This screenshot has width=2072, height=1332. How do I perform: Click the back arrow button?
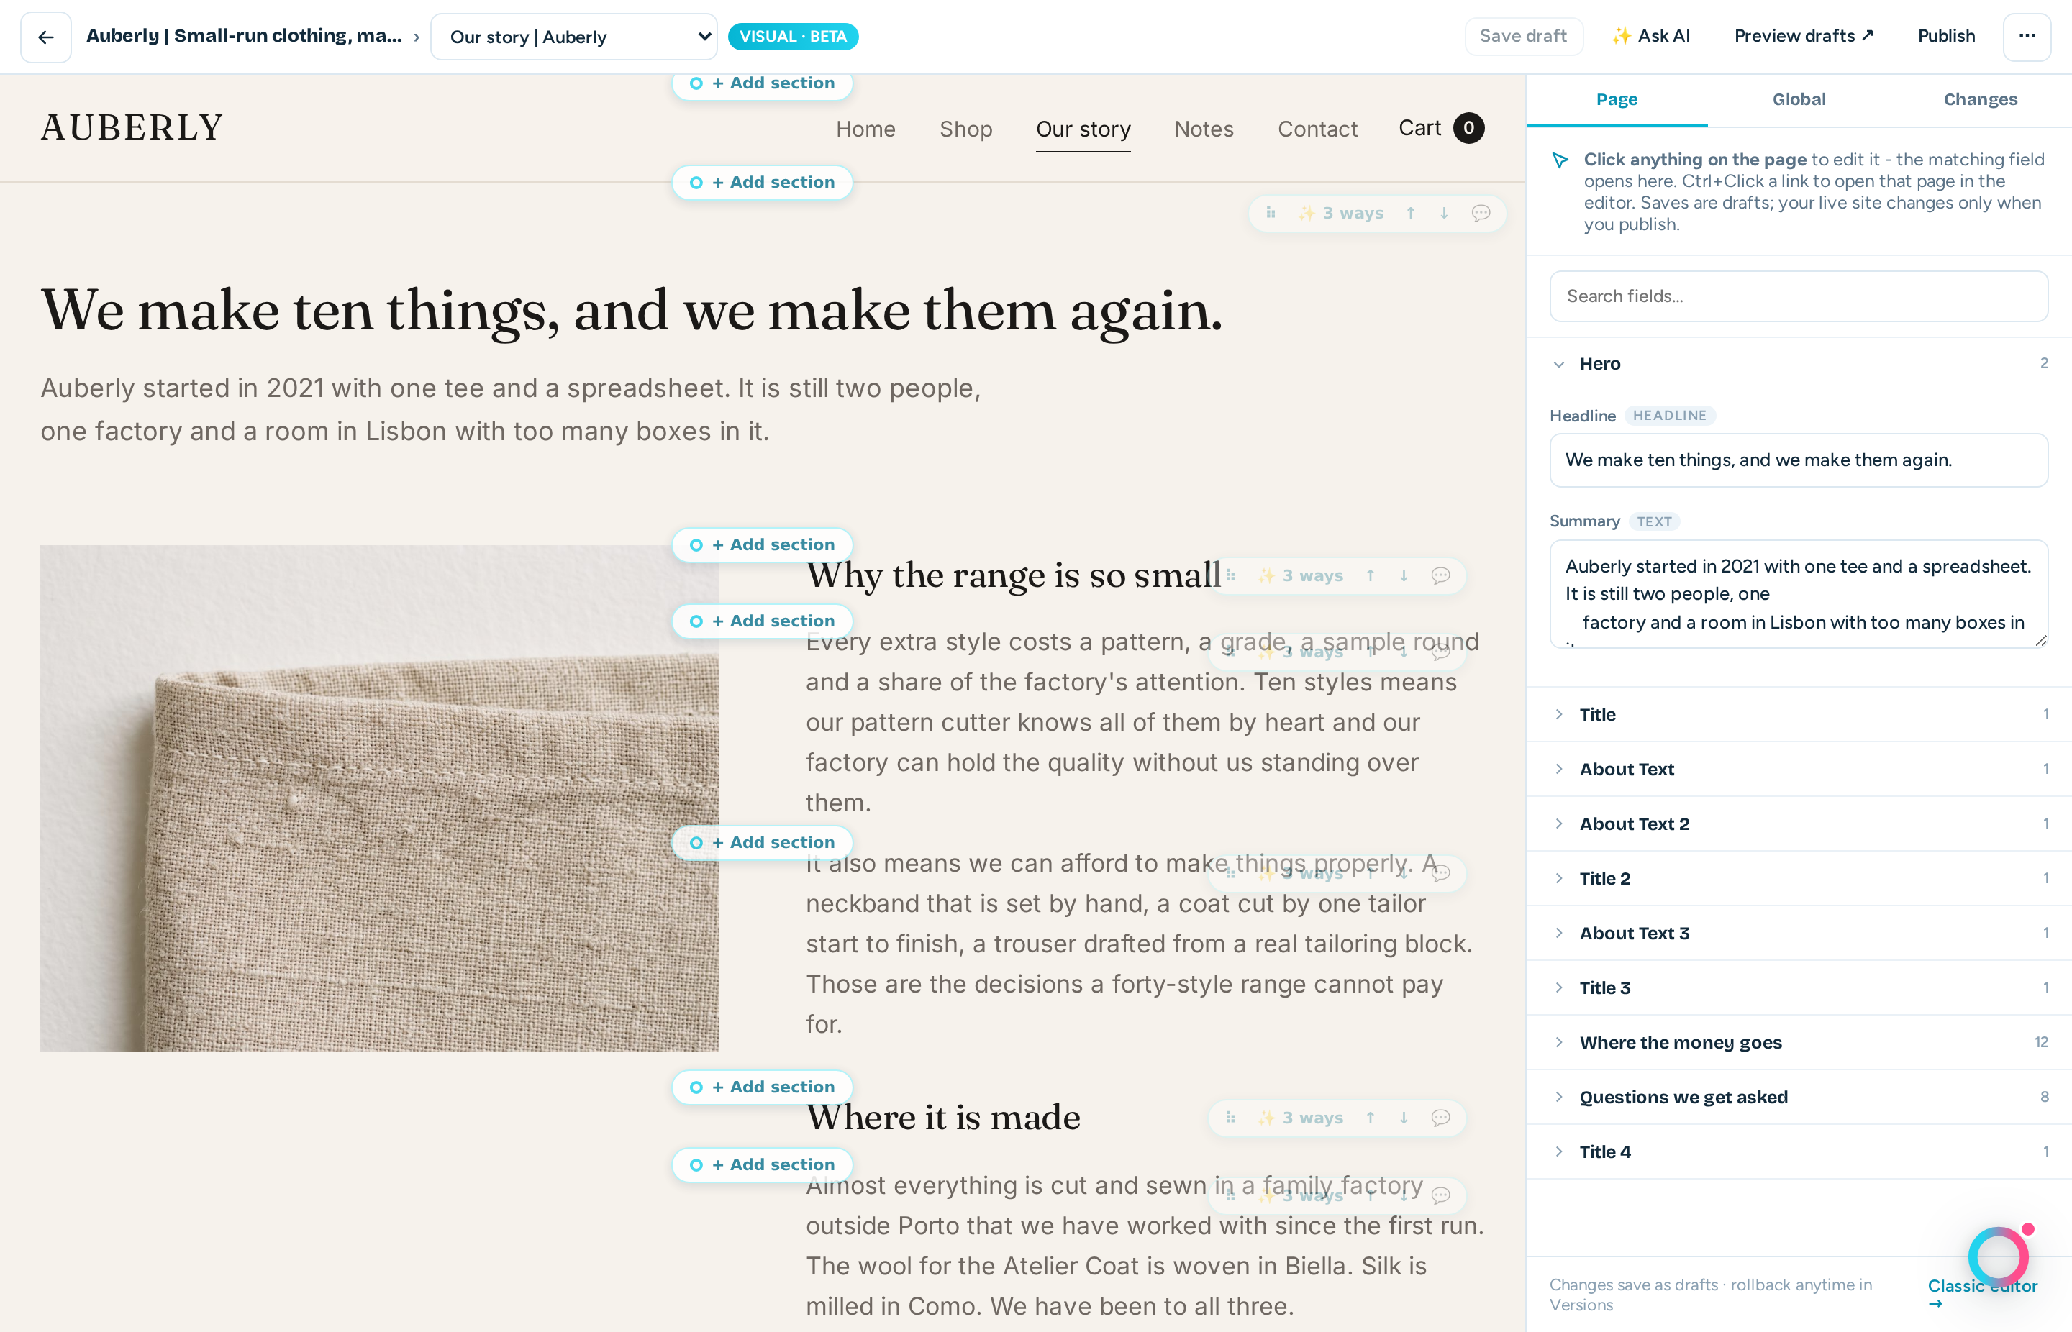tap(46, 37)
